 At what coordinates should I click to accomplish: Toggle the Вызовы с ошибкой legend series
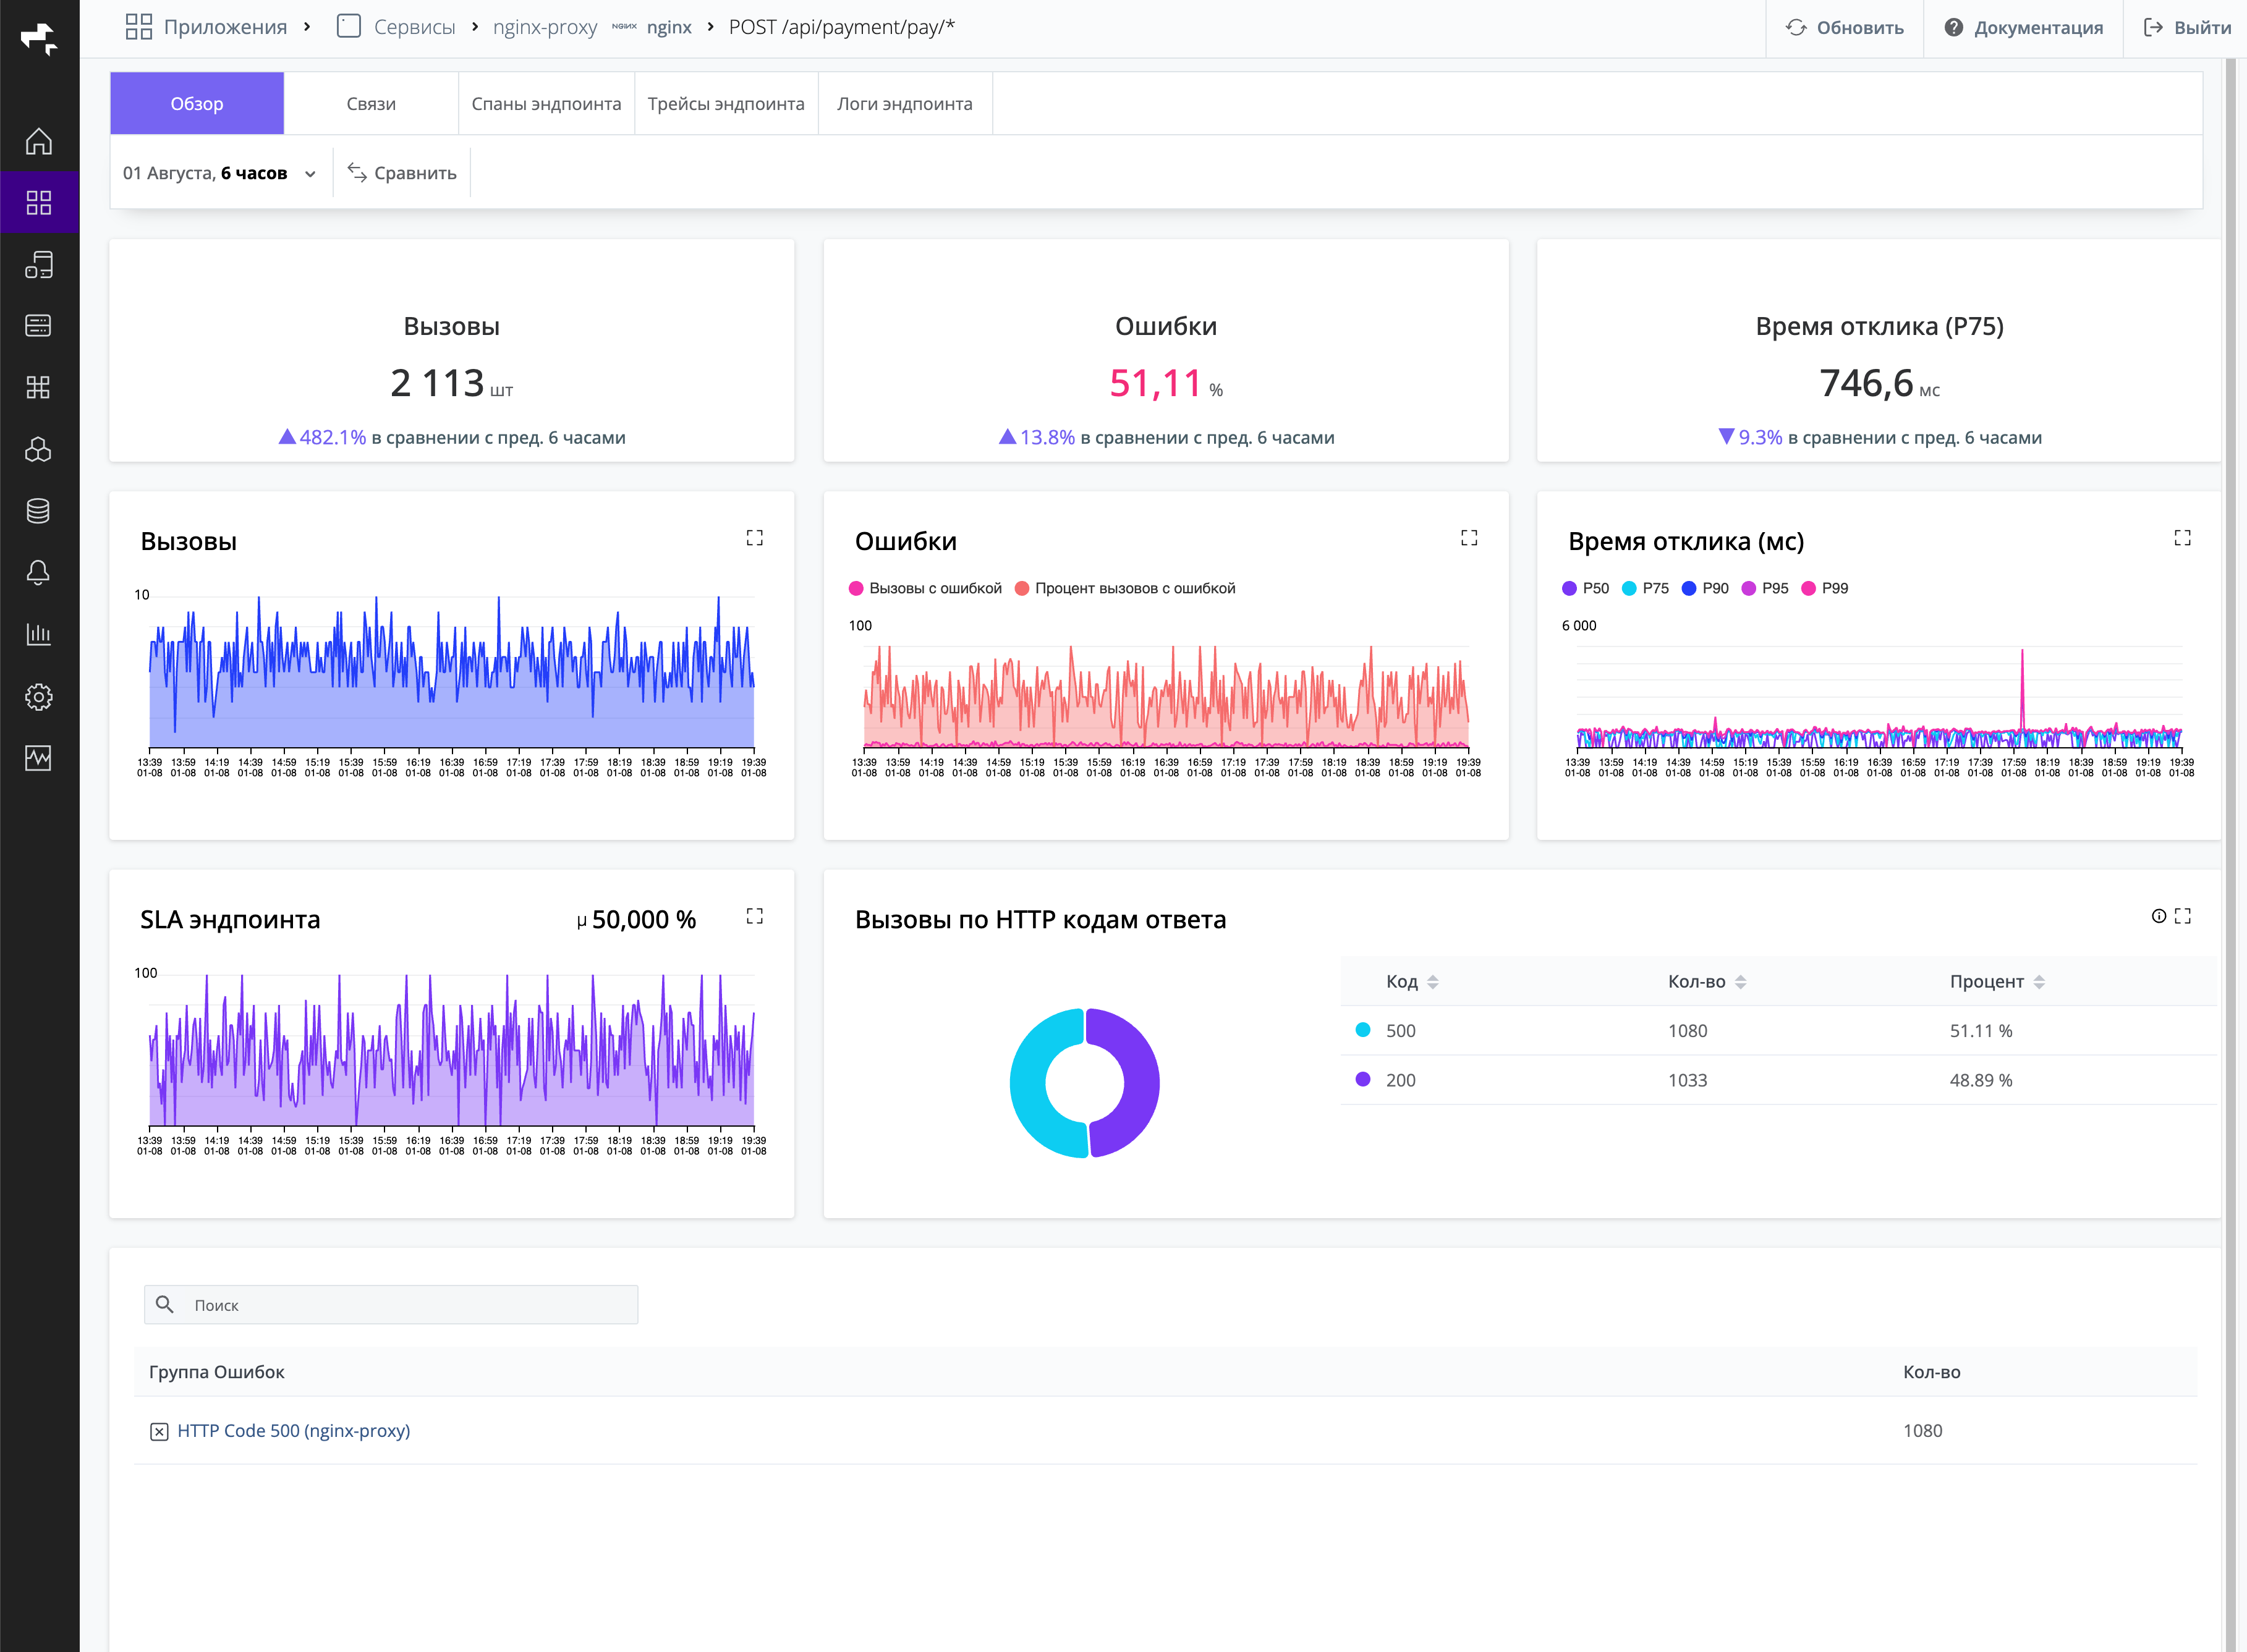925,588
